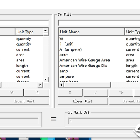Click the X multiply button under To Unit
This screenshot has width=140, height=140.
(70, 93)
